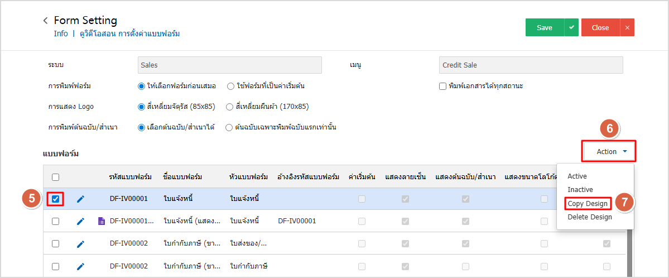Click the pencil icon in the last visible row
This screenshot has width=669, height=278.
[81, 266]
